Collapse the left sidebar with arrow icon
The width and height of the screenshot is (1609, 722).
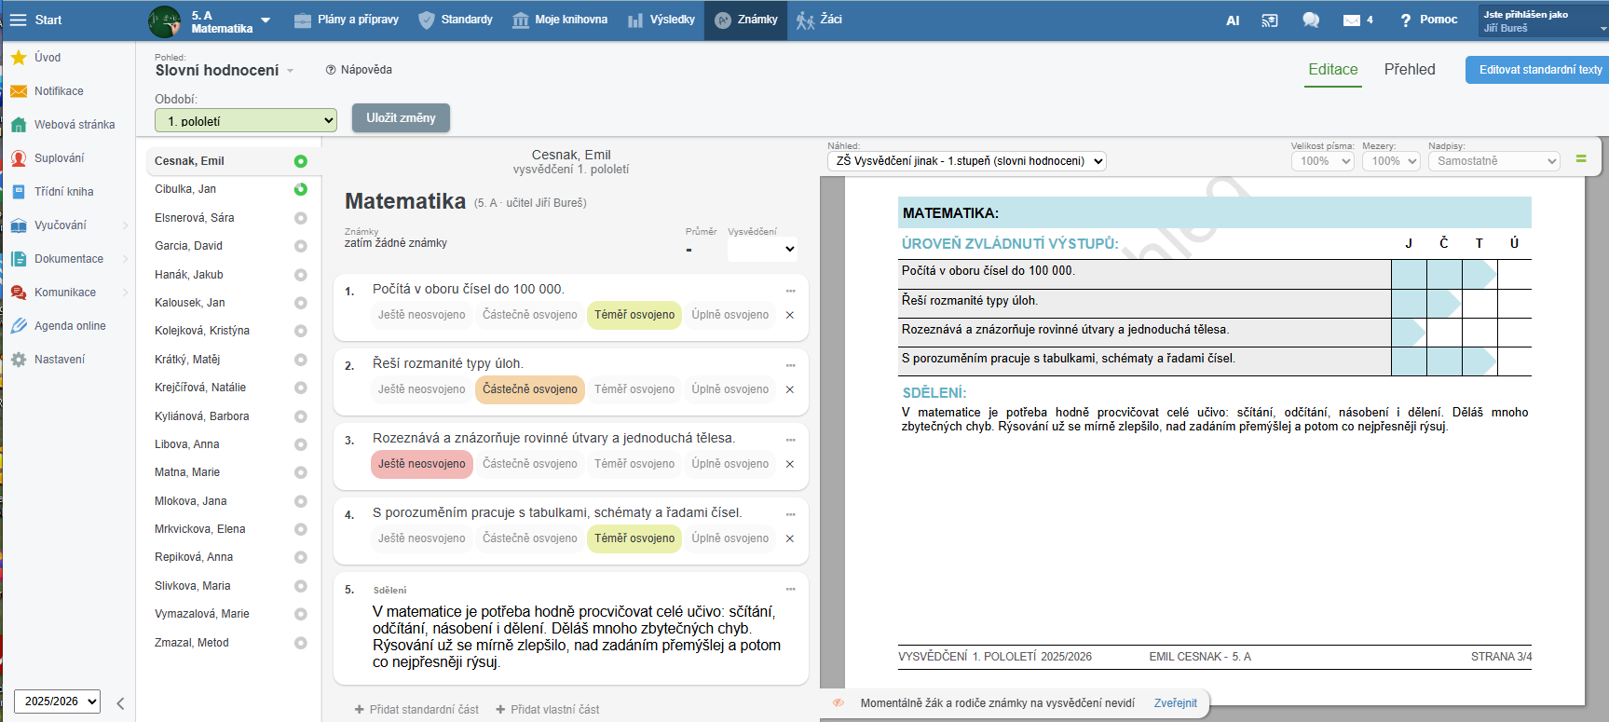pyautogui.click(x=120, y=702)
